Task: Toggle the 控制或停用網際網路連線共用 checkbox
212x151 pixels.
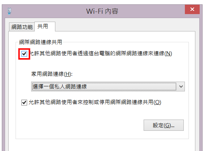Action: click(24, 103)
